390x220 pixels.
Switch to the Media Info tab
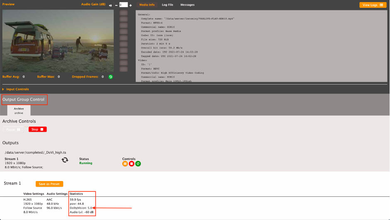click(147, 5)
